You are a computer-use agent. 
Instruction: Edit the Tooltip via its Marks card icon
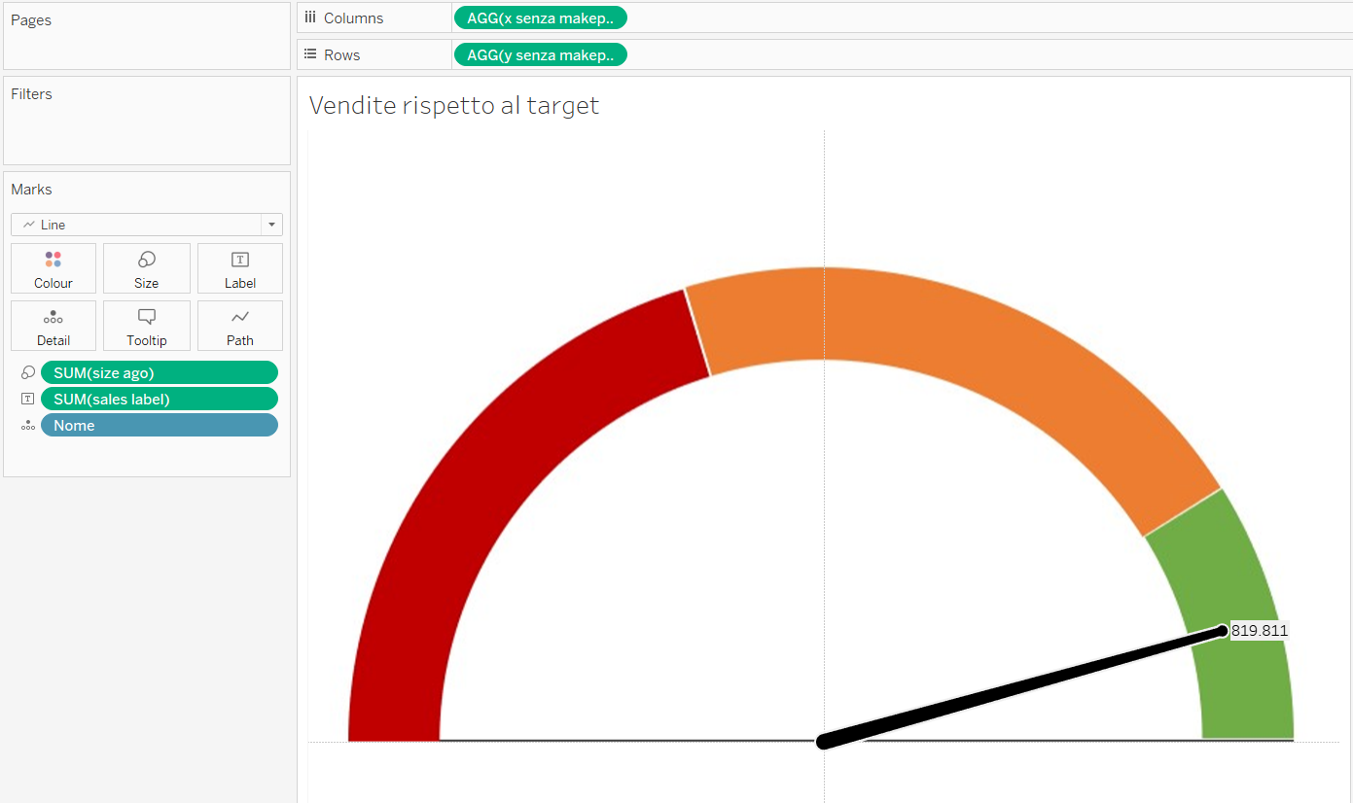point(146,326)
